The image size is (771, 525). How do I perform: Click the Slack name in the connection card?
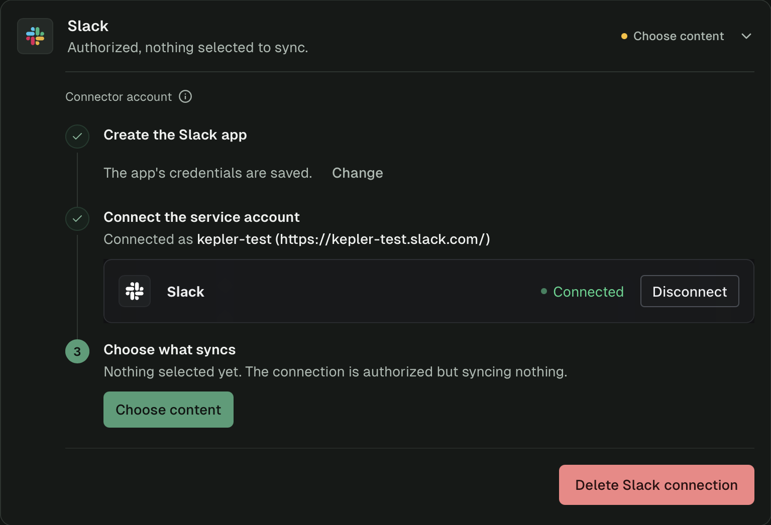coord(185,292)
